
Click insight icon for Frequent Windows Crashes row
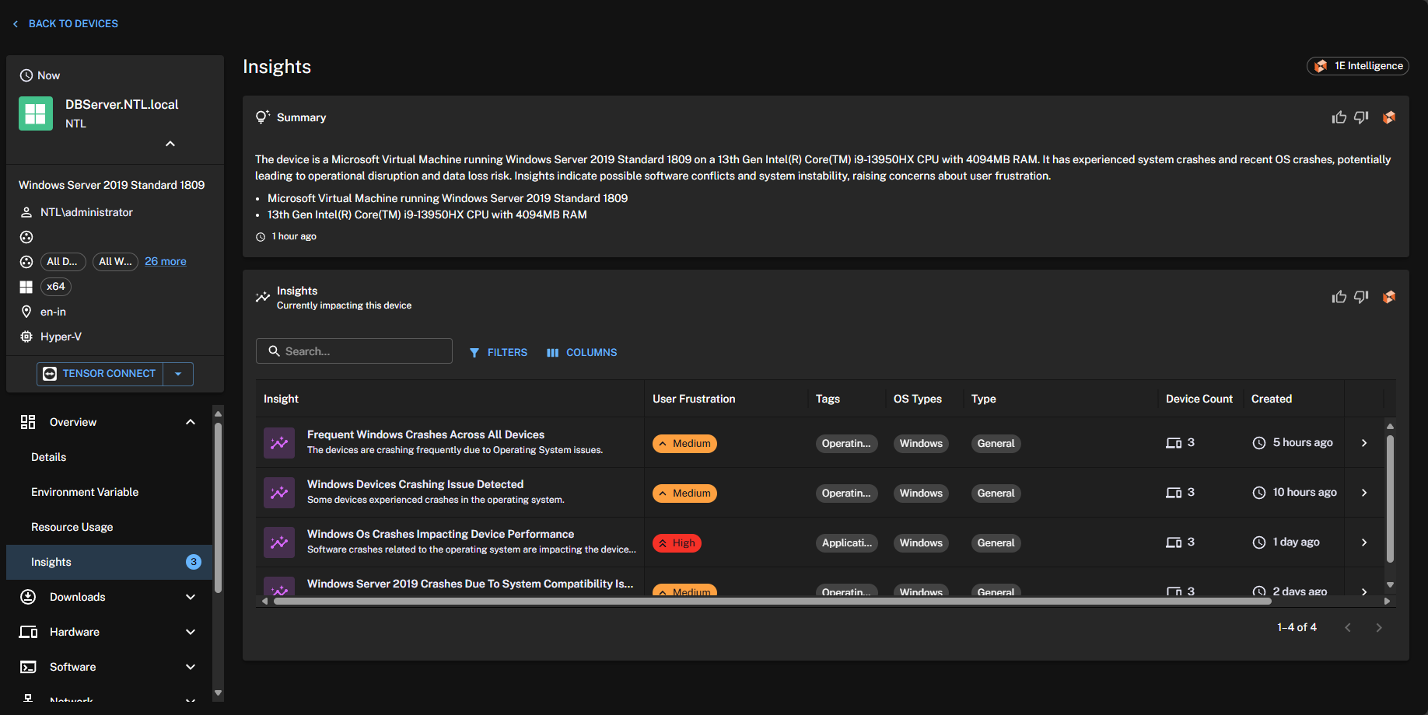coord(279,443)
